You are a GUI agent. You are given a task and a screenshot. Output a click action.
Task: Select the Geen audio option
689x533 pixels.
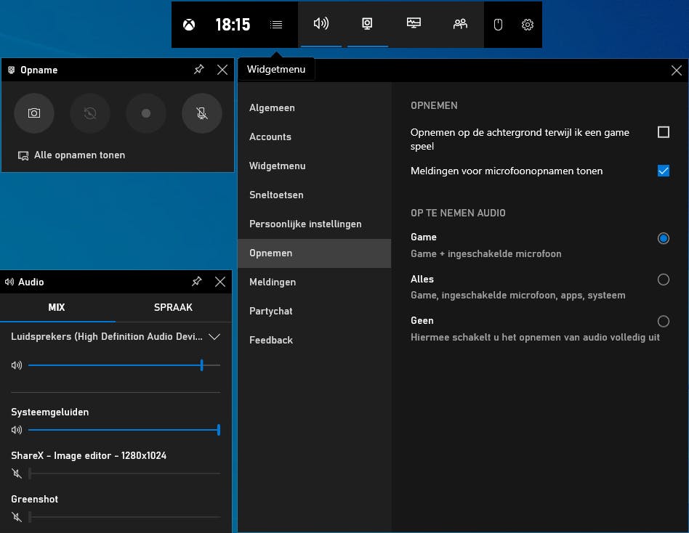click(x=663, y=321)
